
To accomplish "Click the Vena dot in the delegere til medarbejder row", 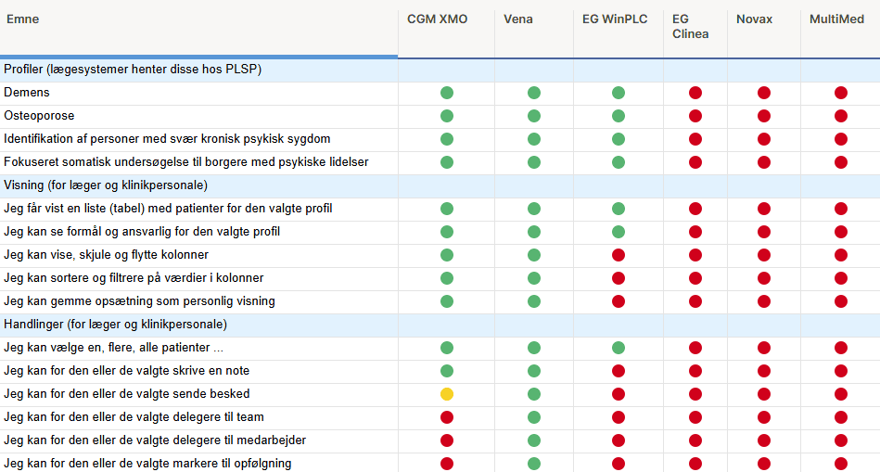I will point(534,440).
